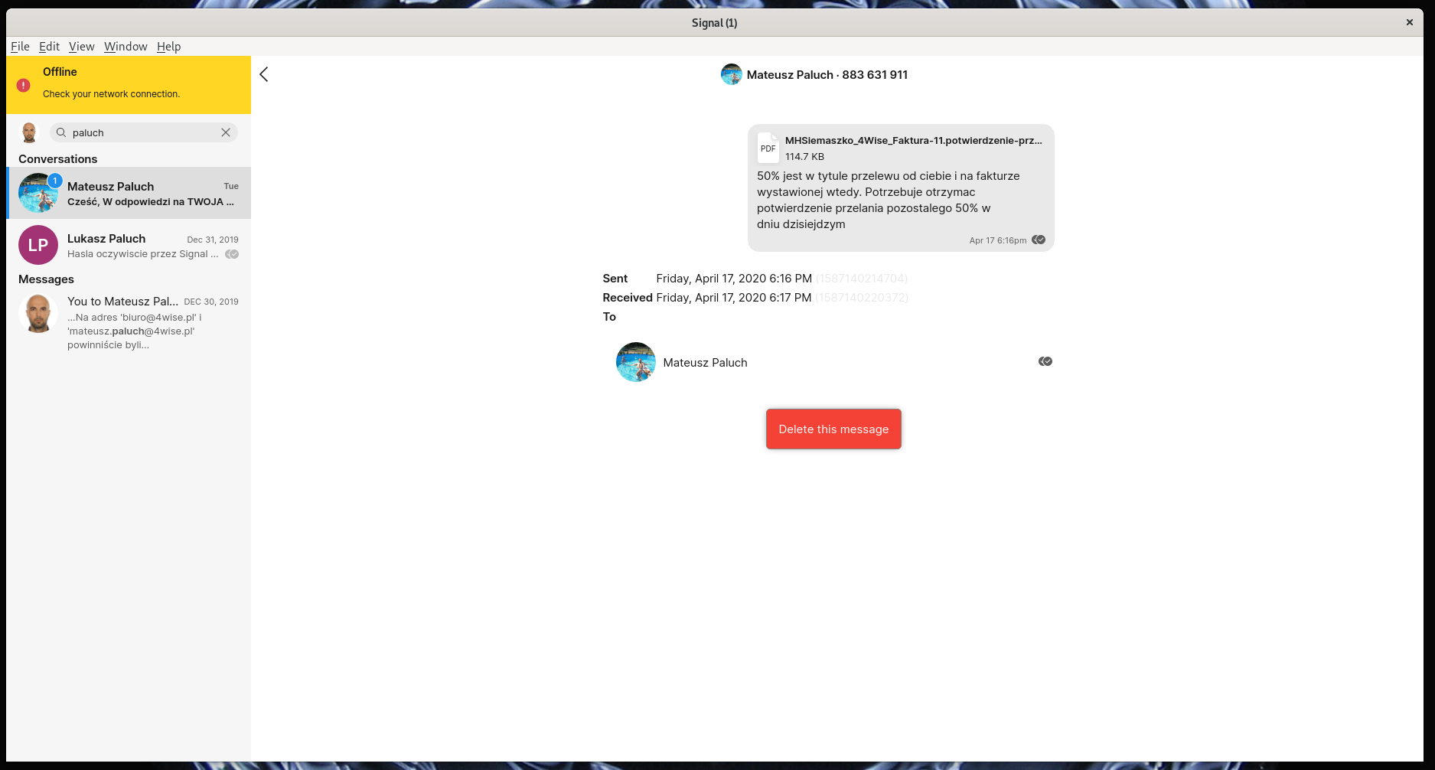This screenshot has height=770, width=1435.
Task: Open the Edit menu
Action: 49,47
